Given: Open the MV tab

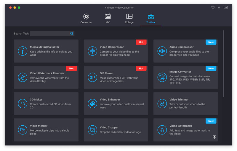Looking at the screenshot, I should point(108,18).
